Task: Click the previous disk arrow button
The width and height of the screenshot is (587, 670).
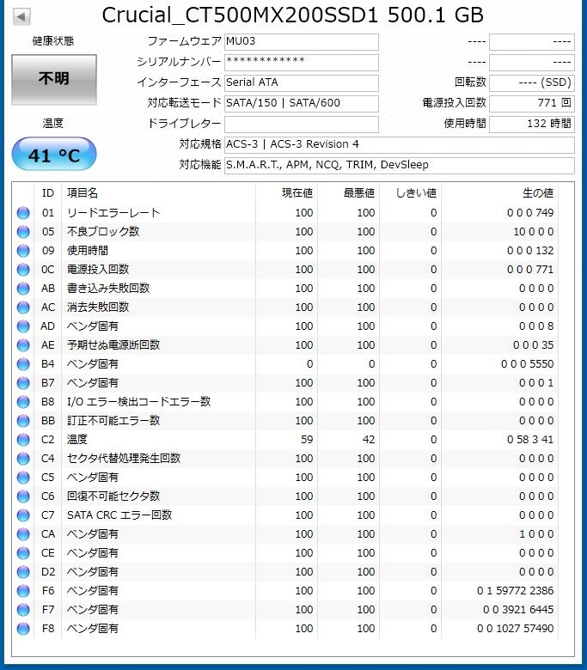Action: coord(21,16)
